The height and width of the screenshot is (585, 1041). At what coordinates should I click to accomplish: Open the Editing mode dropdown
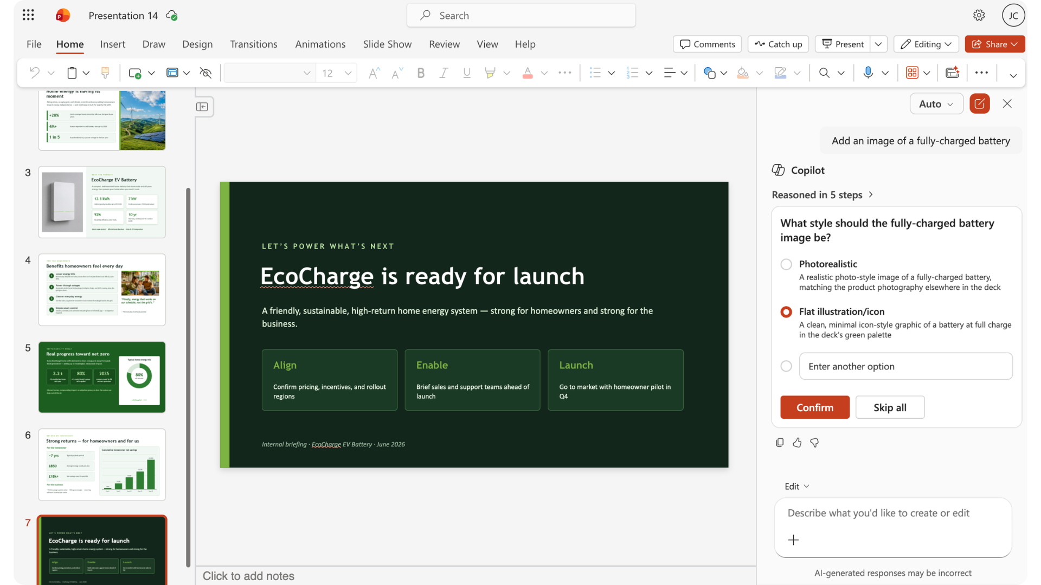click(x=926, y=44)
